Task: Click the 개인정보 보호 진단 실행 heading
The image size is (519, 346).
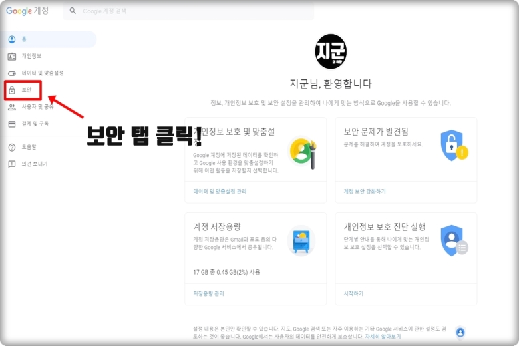Action: (x=385, y=227)
